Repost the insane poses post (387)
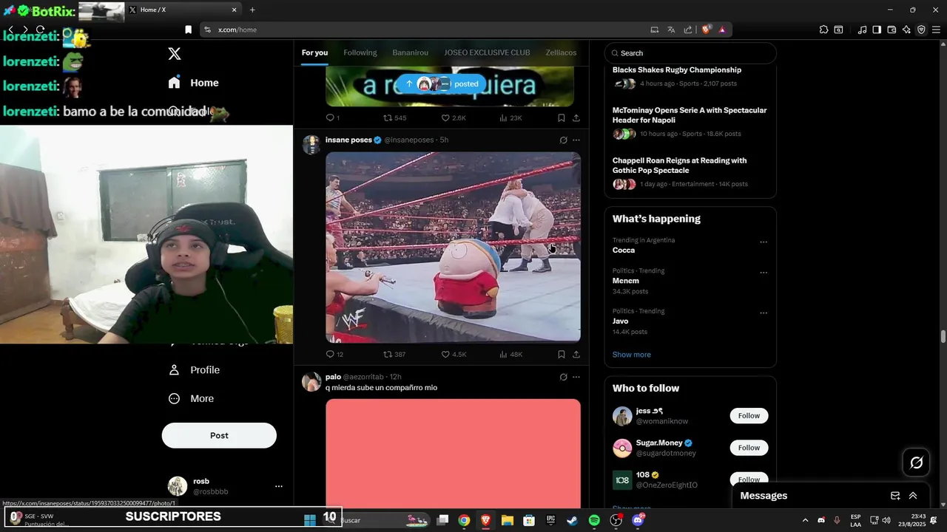The width and height of the screenshot is (947, 532). [x=394, y=355]
